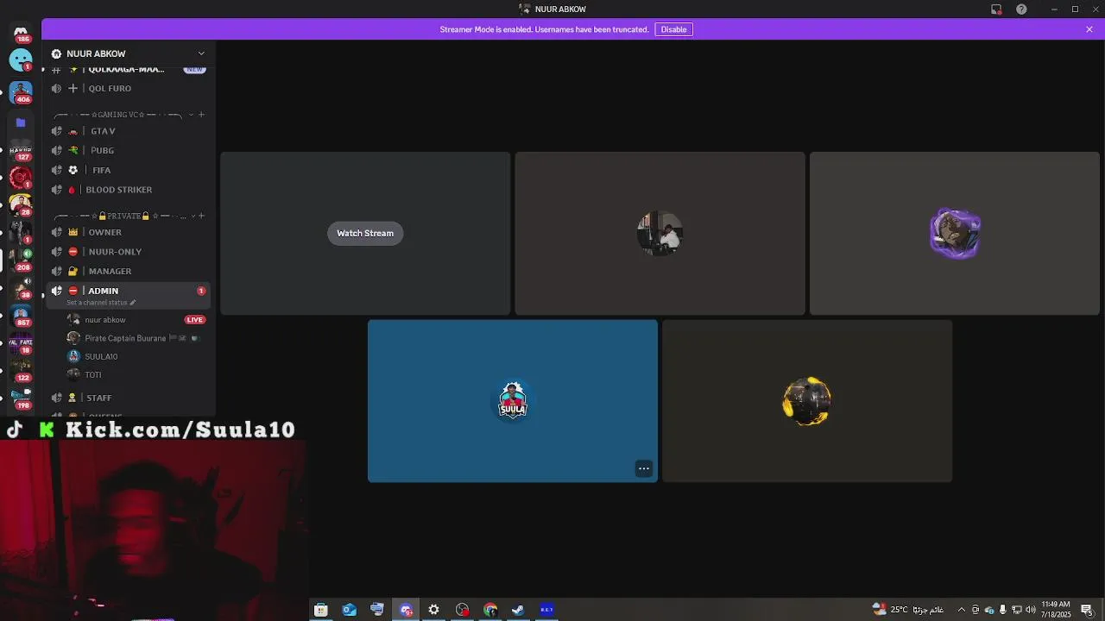Open Google Chrome from taskbar
Image resolution: width=1105 pixels, height=621 pixels.
pos(490,610)
